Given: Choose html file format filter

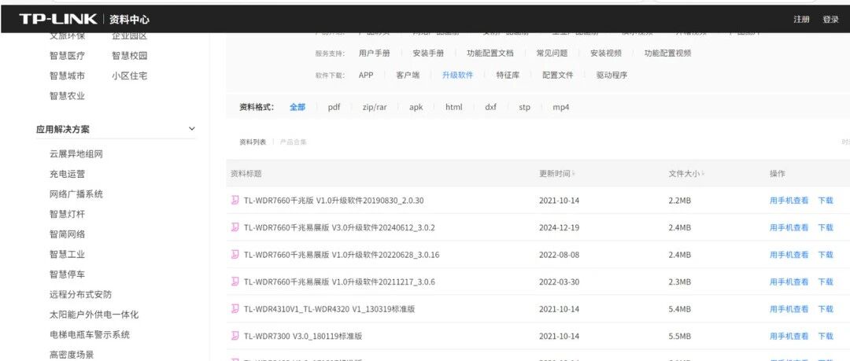Looking at the screenshot, I should pos(454,107).
